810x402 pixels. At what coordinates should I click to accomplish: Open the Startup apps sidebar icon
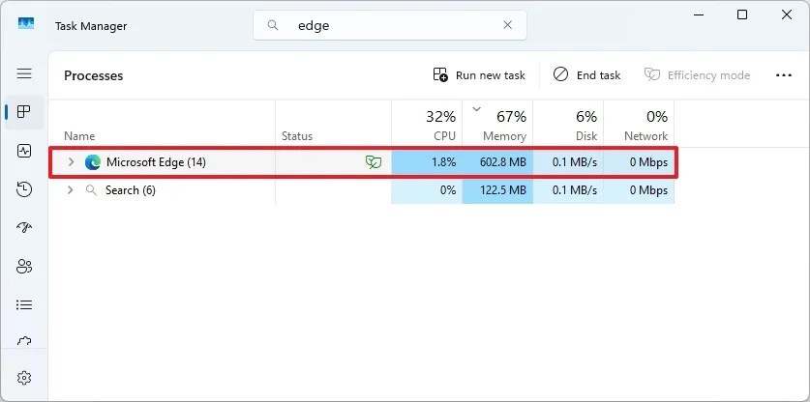click(24, 228)
